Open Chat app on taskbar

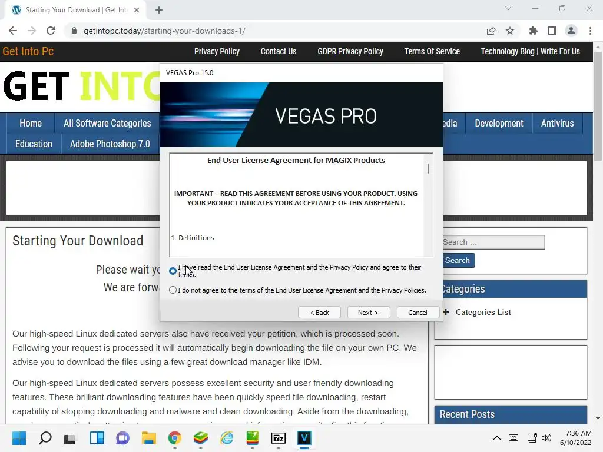tap(122, 438)
